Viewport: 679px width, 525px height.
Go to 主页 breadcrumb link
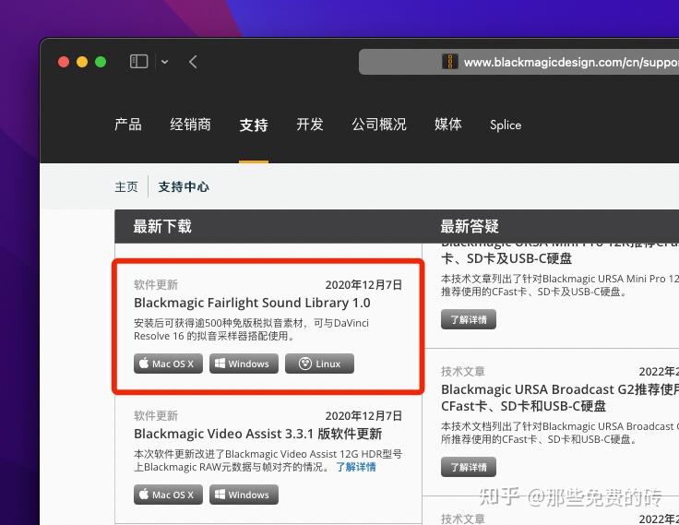(126, 186)
